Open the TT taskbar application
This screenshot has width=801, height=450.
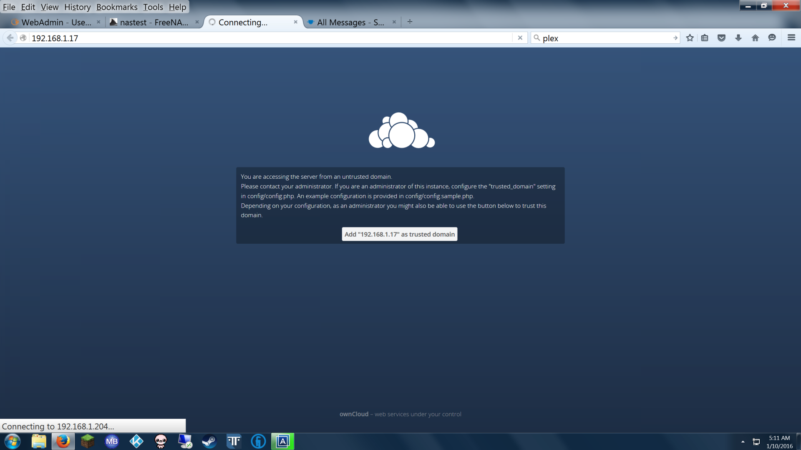tap(234, 441)
